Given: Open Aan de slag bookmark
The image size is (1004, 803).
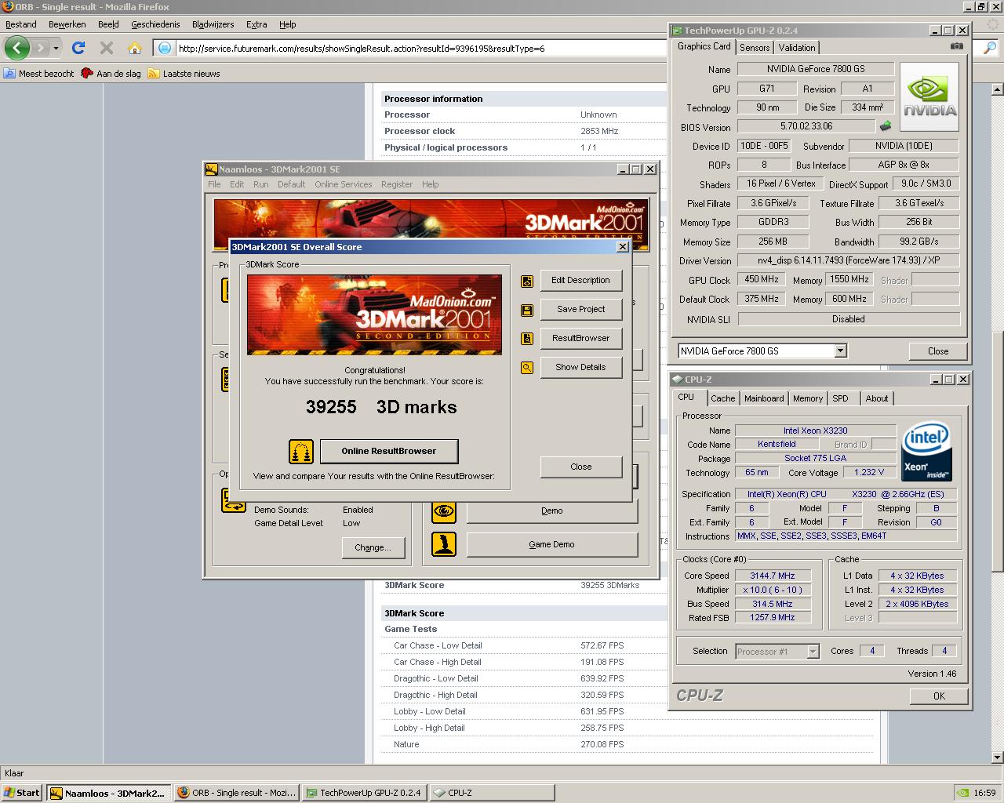Looking at the screenshot, I should (x=111, y=74).
